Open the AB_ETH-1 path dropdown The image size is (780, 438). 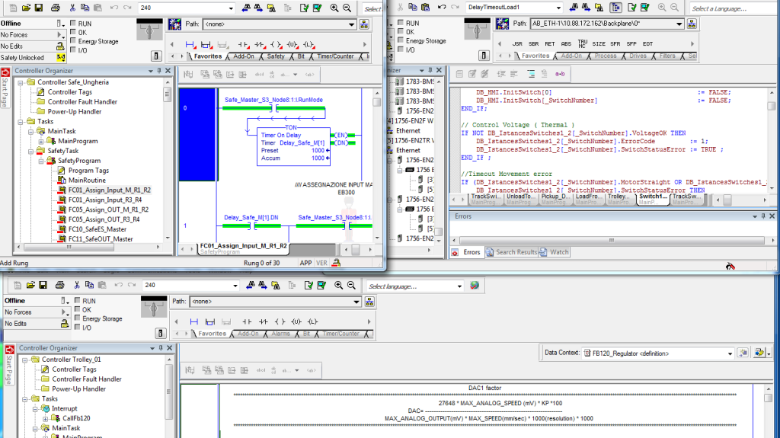[679, 24]
